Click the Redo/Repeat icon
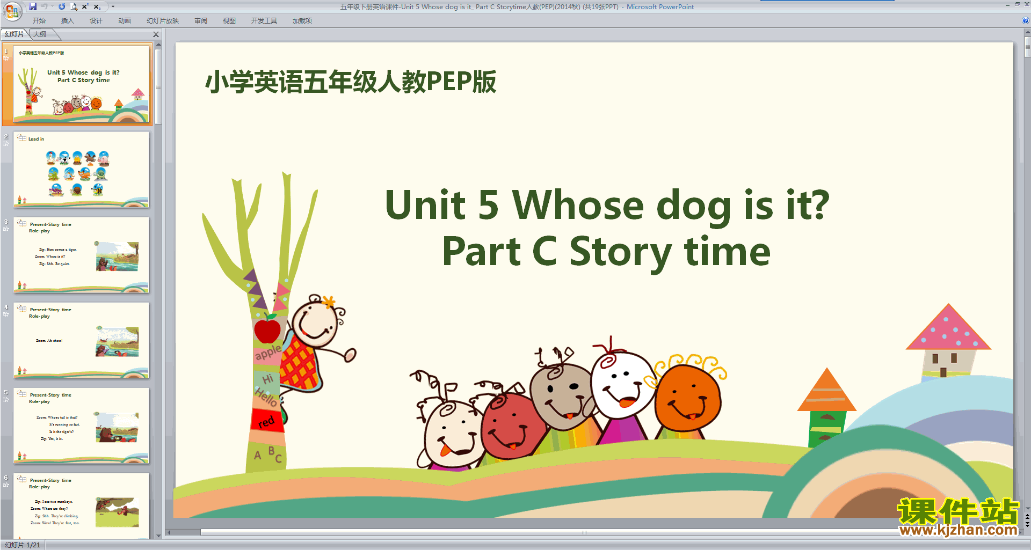This screenshot has height=550, width=1031. (x=62, y=6)
